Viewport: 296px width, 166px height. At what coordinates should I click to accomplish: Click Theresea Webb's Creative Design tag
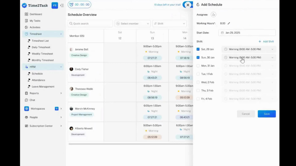click(x=79, y=95)
